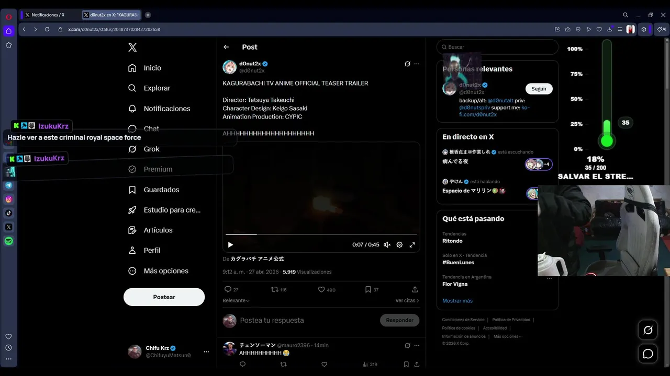Click the browser address bar URL
Screen dimensions: 670x376
(114, 29)
